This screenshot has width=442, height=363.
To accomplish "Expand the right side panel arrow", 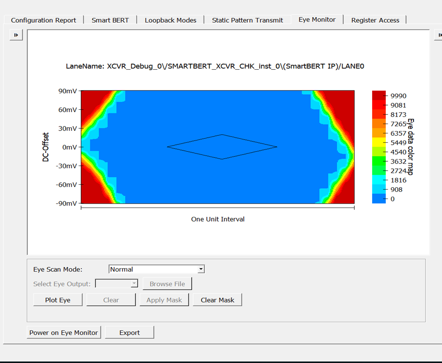I will (x=438, y=35).
